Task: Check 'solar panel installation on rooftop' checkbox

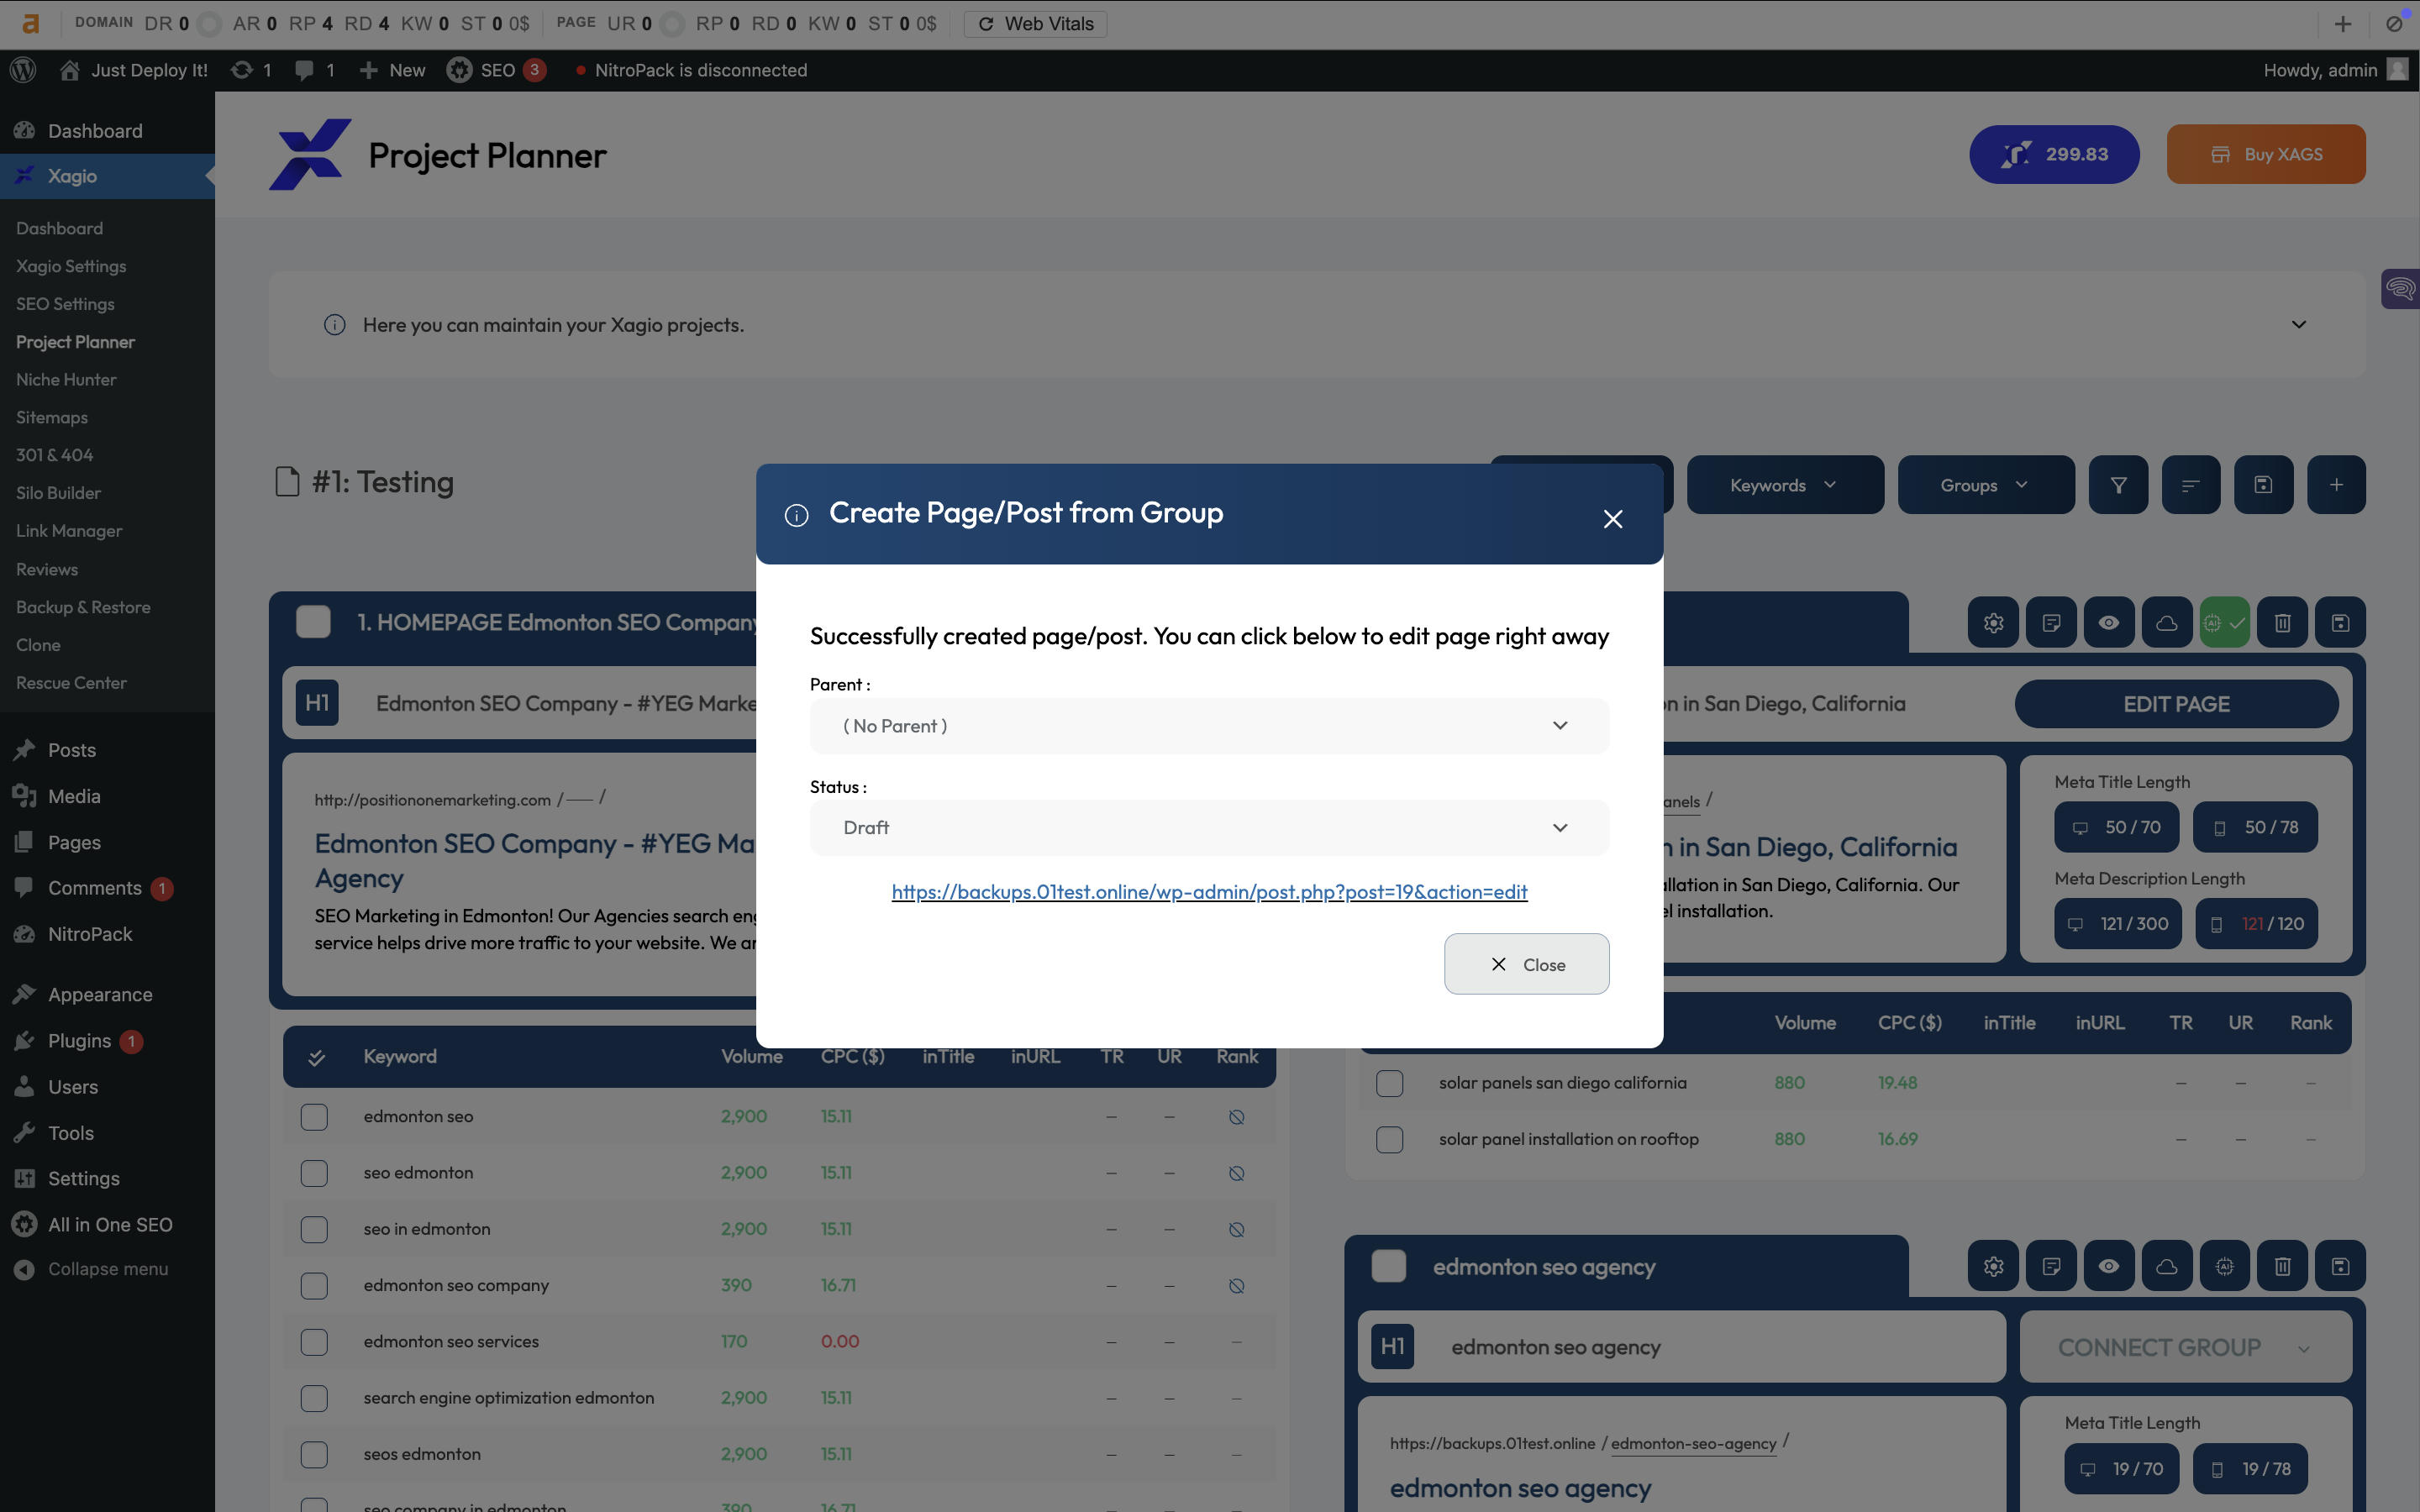Action: [1389, 1139]
